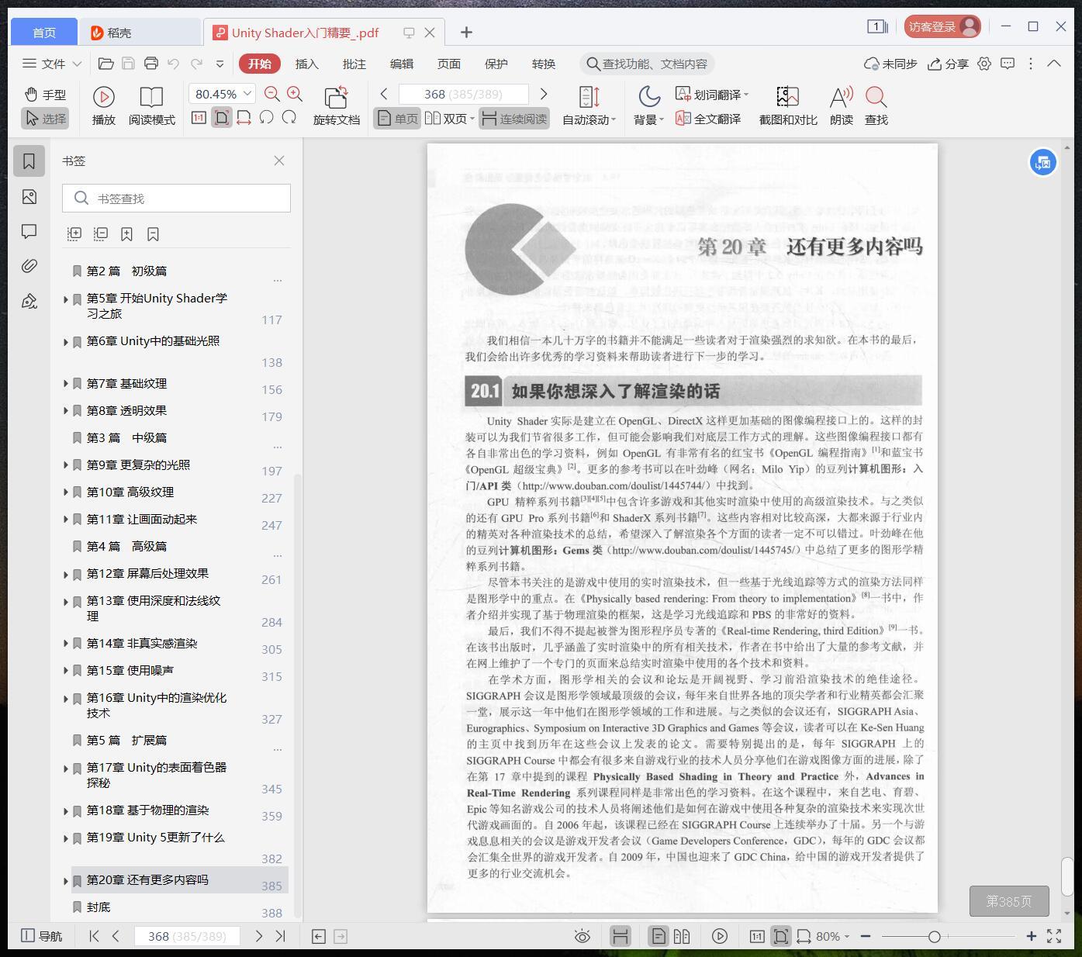The image size is (1082, 957).
Task: Open the bookmarks sidebar panel icon
Action: pyautogui.click(x=29, y=161)
